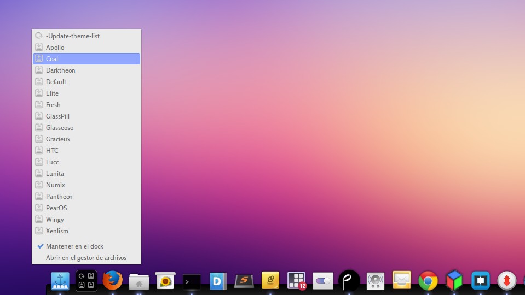This screenshot has height=295, width=525.
Task: Open the settings toggle switch dock icon
Action: point(323,281)
